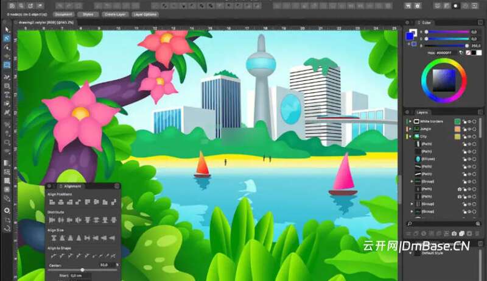Click the blue fill color swatch

pos(410,36)
